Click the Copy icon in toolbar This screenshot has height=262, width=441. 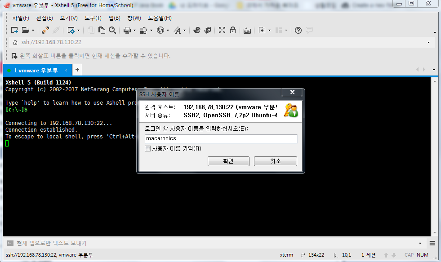pyautogui.click(x=90, y=30)
